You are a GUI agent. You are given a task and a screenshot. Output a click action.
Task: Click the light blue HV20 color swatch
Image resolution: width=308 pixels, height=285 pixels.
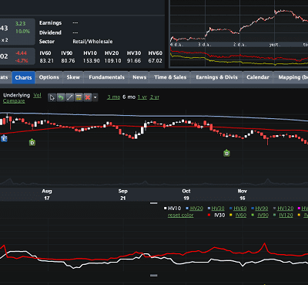point(187,209)
